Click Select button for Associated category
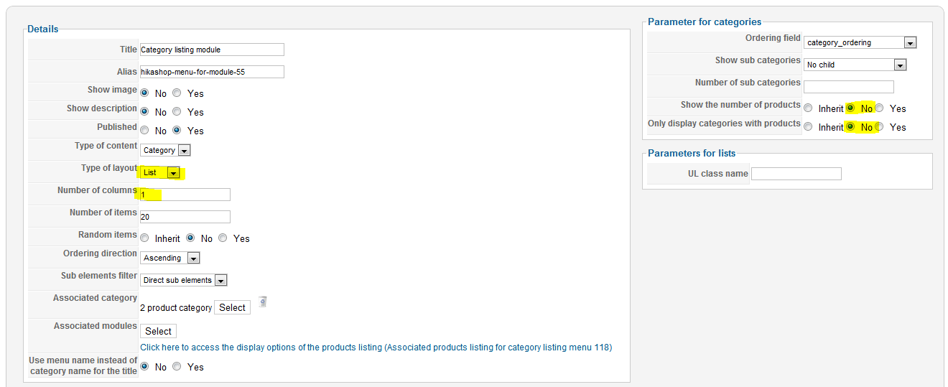Viewport: 948px width, 387px height. point(232,307)
